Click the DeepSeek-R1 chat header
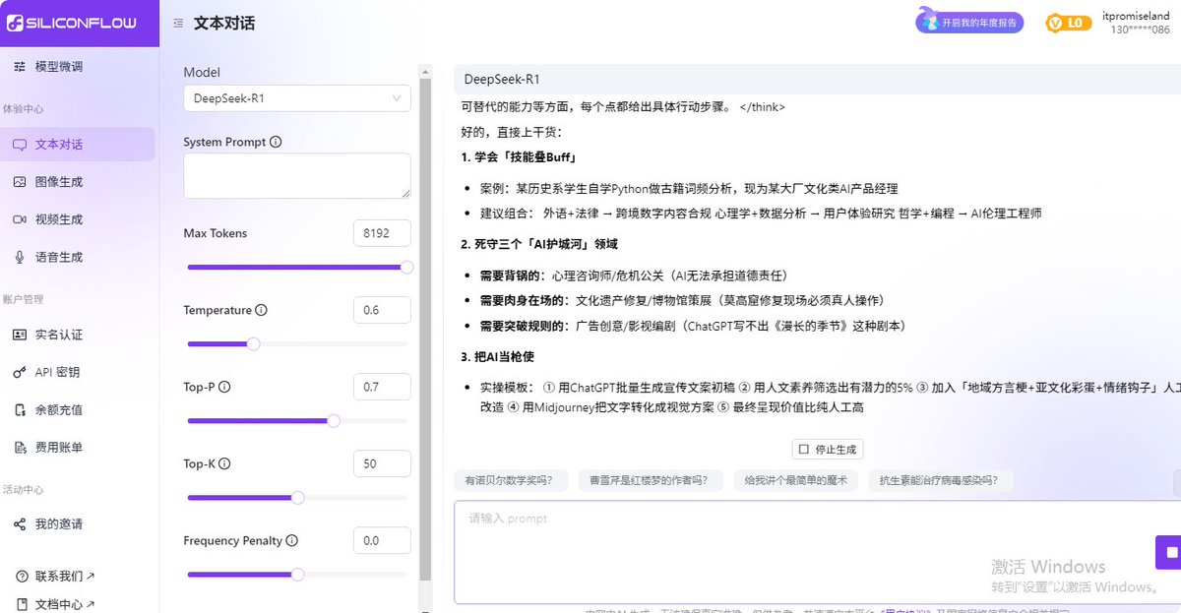Image resolution: width=1181 pixels, height=613 pixels. click(817, 80)
